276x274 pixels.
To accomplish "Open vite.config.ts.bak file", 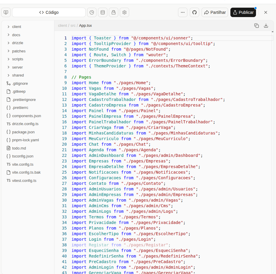I will (26, 172).
